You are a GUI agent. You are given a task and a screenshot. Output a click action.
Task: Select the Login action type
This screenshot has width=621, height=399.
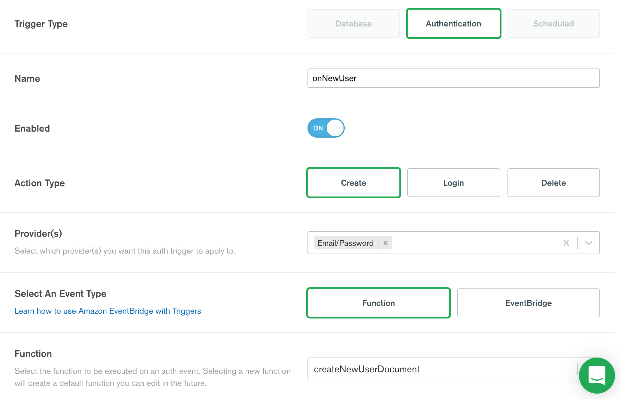coord(453,183)
